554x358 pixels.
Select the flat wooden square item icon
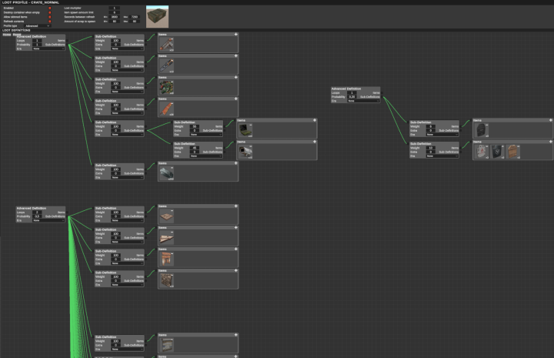tap(166, 216)
